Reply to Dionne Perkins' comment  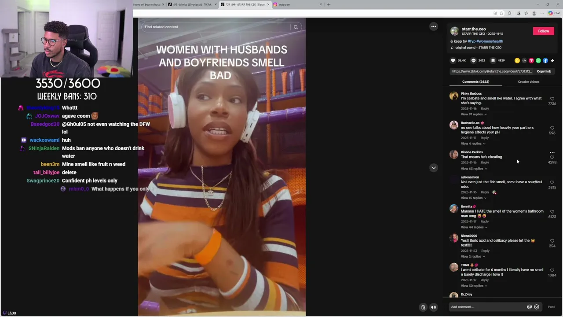click(x=485, y=162)
